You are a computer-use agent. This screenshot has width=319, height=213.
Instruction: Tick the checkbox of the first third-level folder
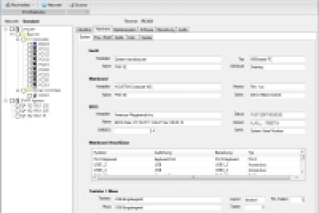coord(24,40)
